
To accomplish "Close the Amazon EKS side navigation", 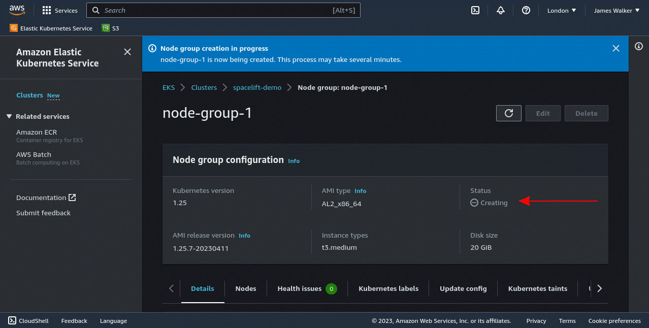I will tap(127, 52).
